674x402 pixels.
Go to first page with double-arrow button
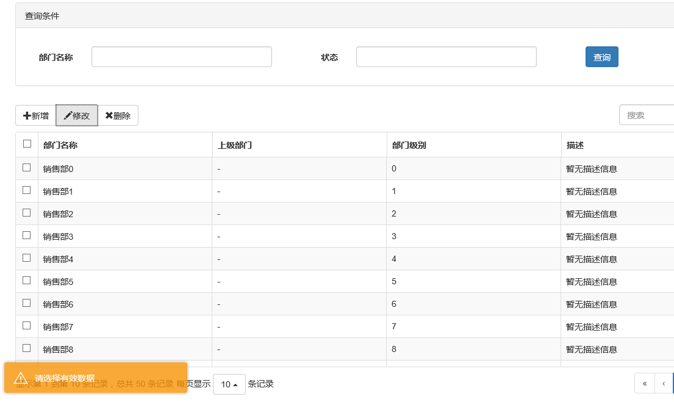point(645,384)
